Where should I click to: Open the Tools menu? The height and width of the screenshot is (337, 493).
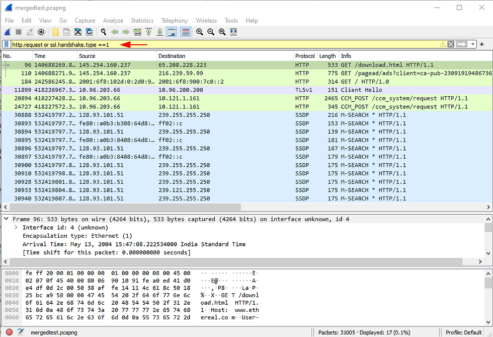coord(231,21)
